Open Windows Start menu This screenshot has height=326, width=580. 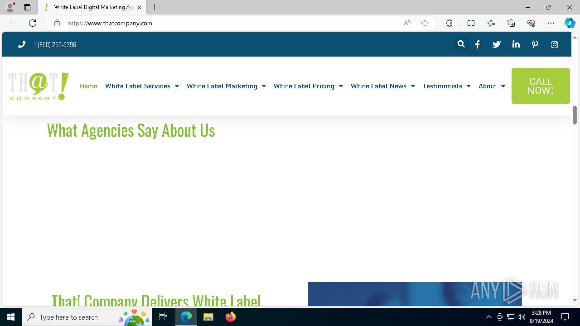point(11,317)
